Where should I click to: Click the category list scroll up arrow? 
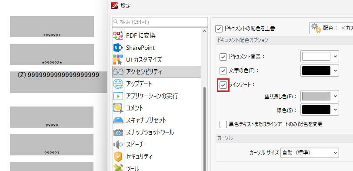pos(204,31)
